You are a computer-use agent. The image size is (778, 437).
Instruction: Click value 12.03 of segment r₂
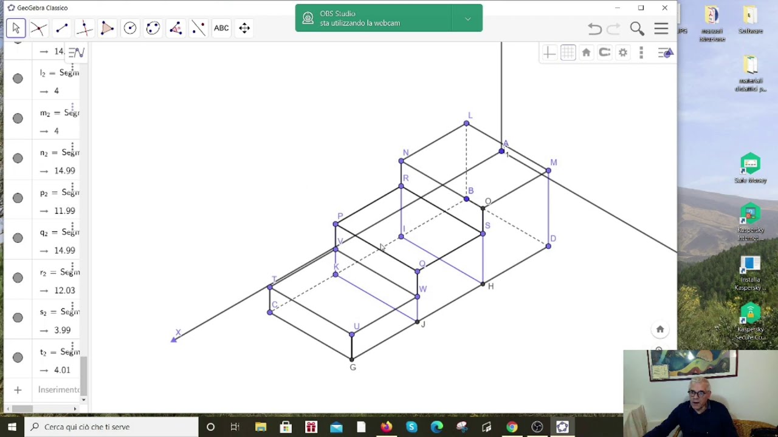tap(64, 290)
